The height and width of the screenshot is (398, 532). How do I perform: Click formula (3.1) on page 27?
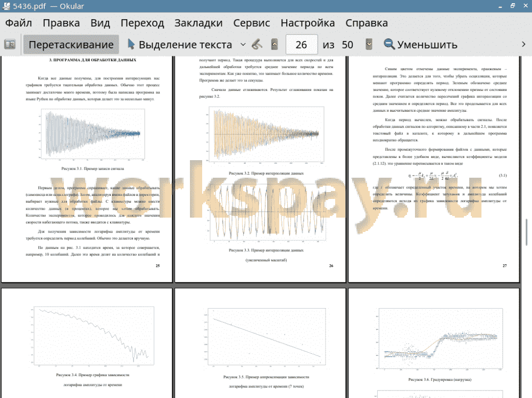click(x=433, y=176)
